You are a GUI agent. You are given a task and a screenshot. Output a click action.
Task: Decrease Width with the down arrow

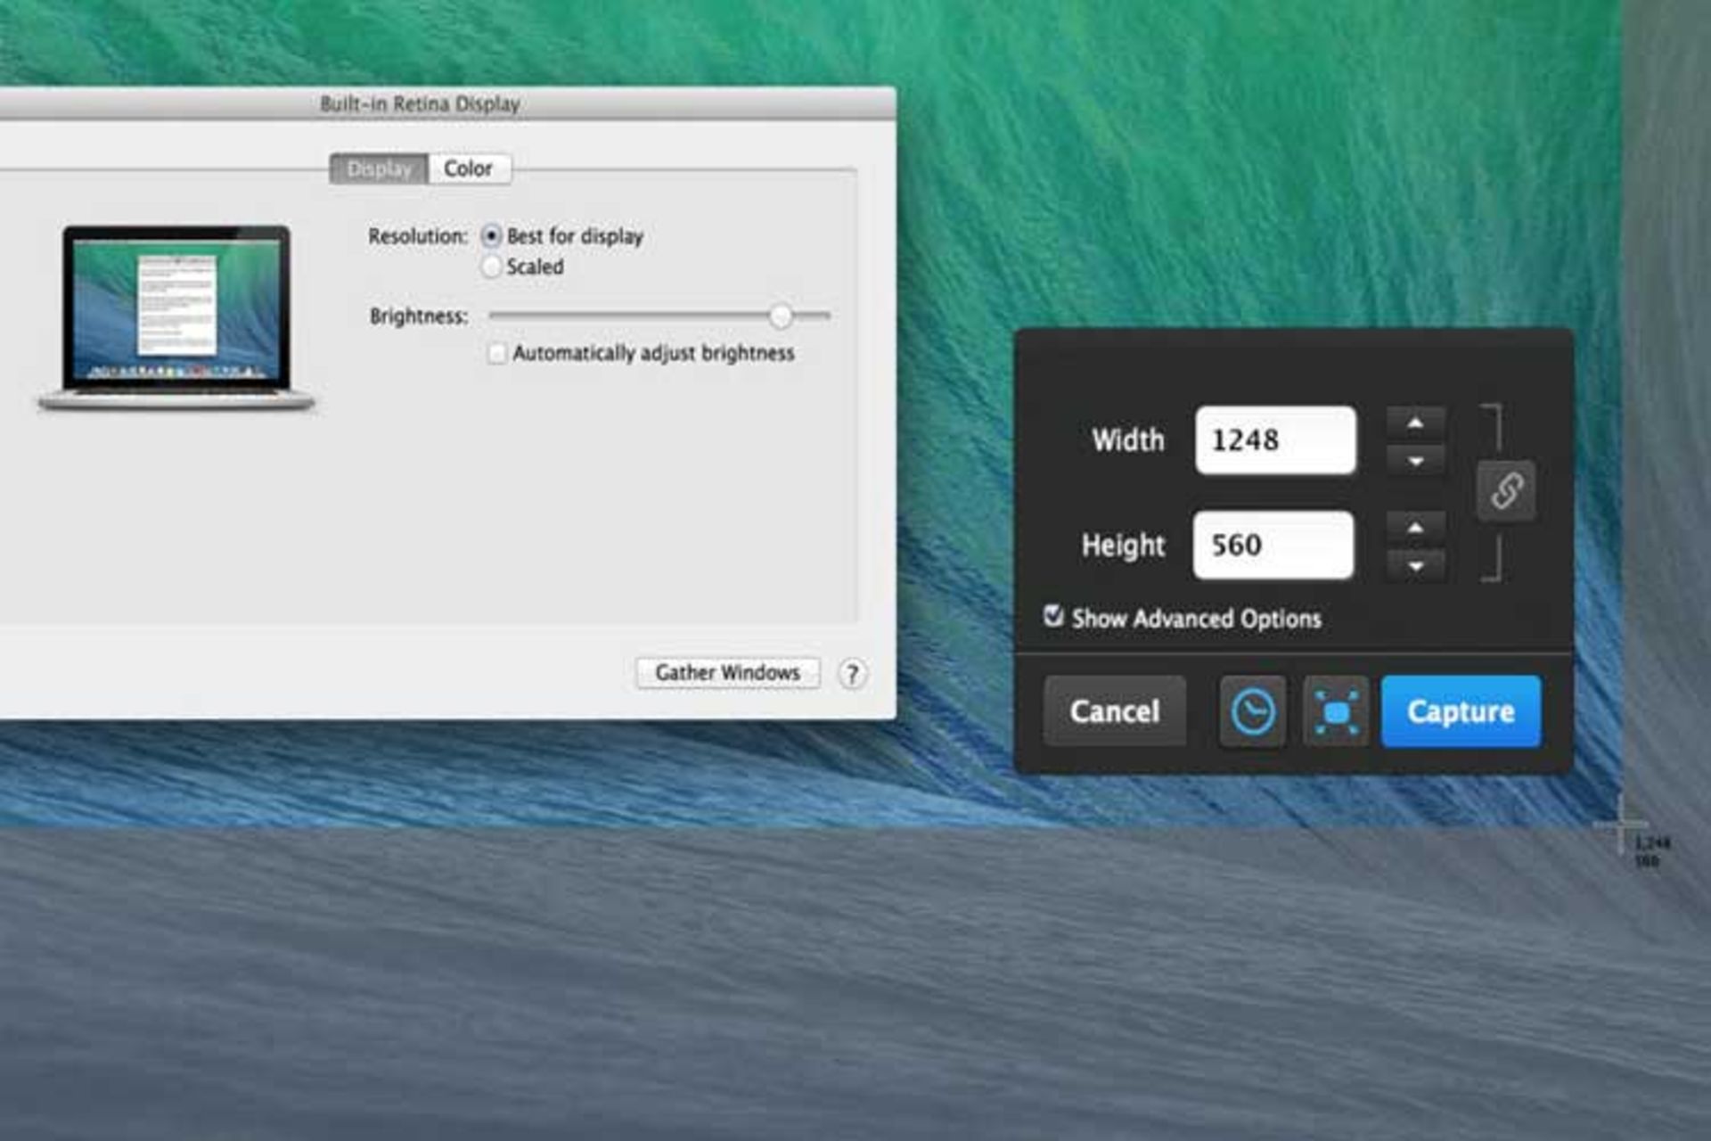tap(1415, 461)
